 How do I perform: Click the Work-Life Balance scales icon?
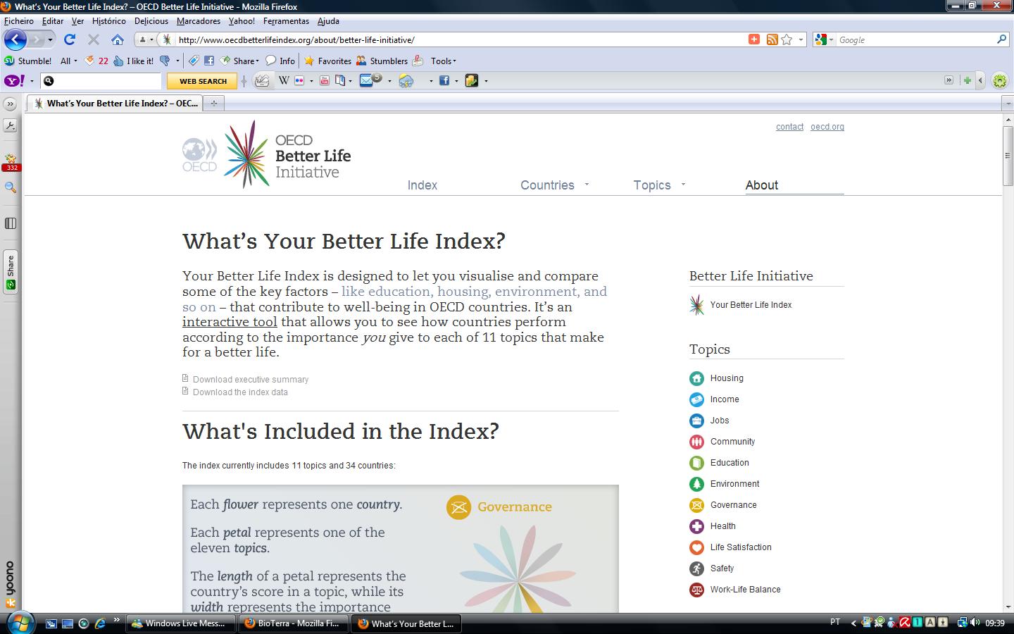click(x=696, y=590)
